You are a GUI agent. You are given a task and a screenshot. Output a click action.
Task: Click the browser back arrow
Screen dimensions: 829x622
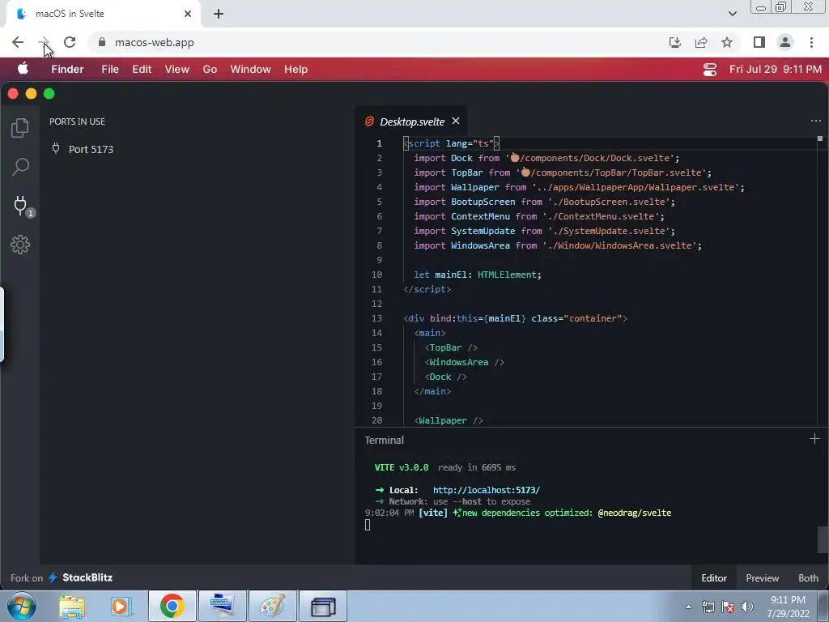tap(18, 42)
